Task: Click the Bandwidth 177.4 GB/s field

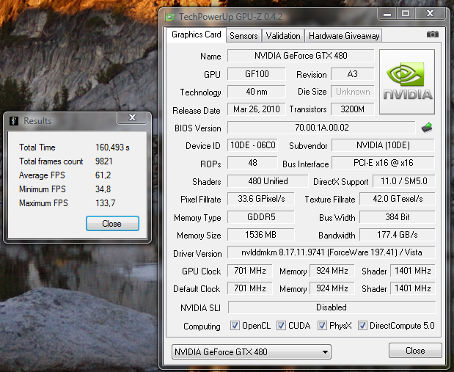Action: tap(398, 235)
